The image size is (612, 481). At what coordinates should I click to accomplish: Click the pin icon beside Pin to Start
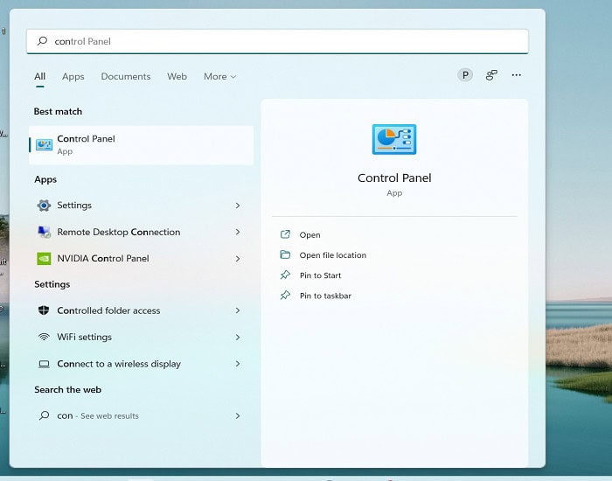click(x=285, y=275)
